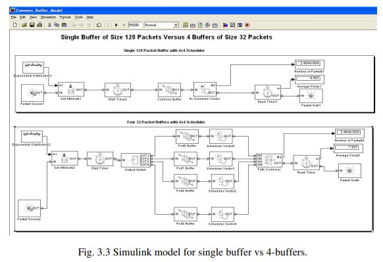
Task: Select the Exponential Distribution2 block
Action: (x=32, y=136)
